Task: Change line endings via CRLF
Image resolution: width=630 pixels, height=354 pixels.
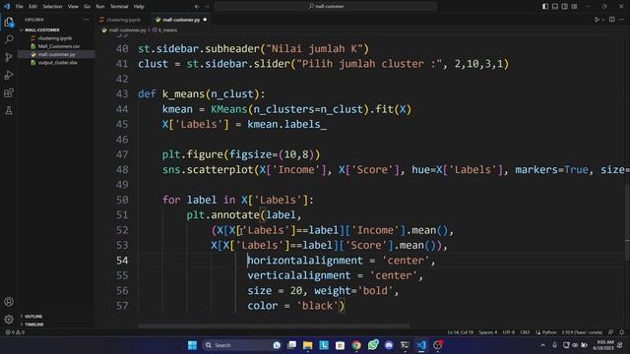Action: tap(525, 332)
